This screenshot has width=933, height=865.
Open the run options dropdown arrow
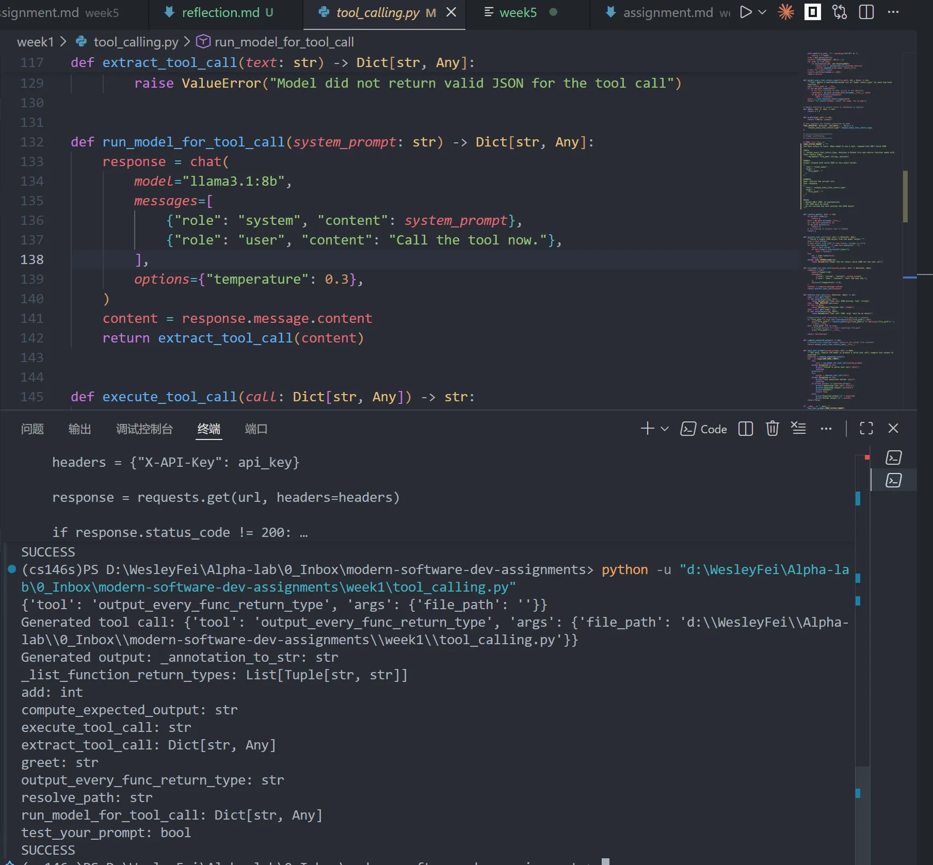click(762, 12)
